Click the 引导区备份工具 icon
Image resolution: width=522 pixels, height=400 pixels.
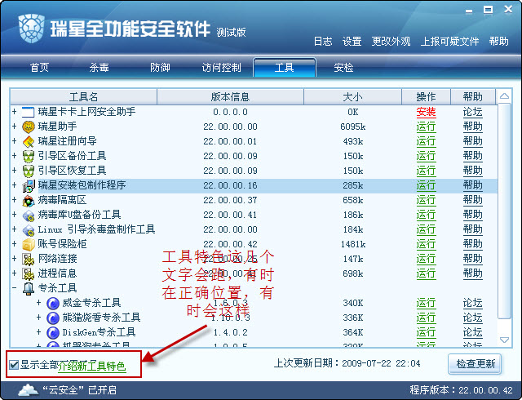click(x=29, y=156)
